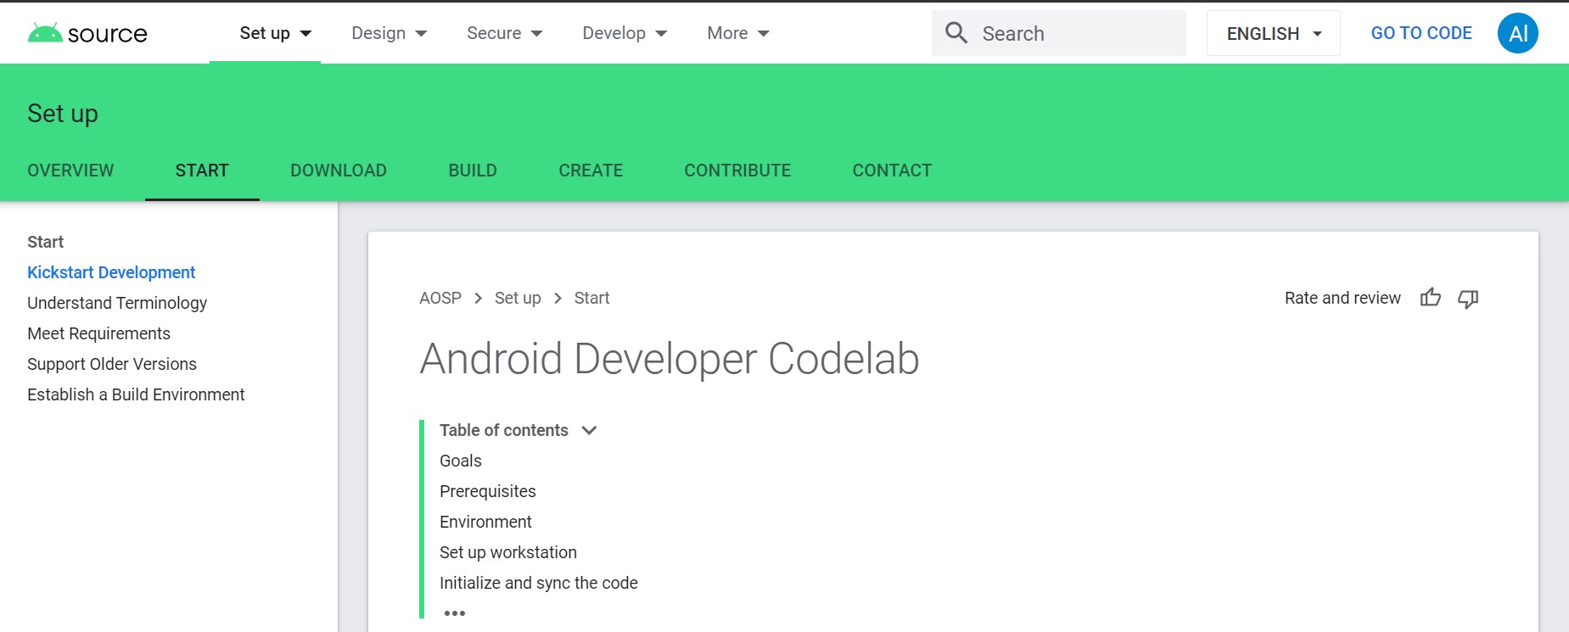Jump to the Environment section
This screenshot has width=1569, height=632.
tap(485, 522)
